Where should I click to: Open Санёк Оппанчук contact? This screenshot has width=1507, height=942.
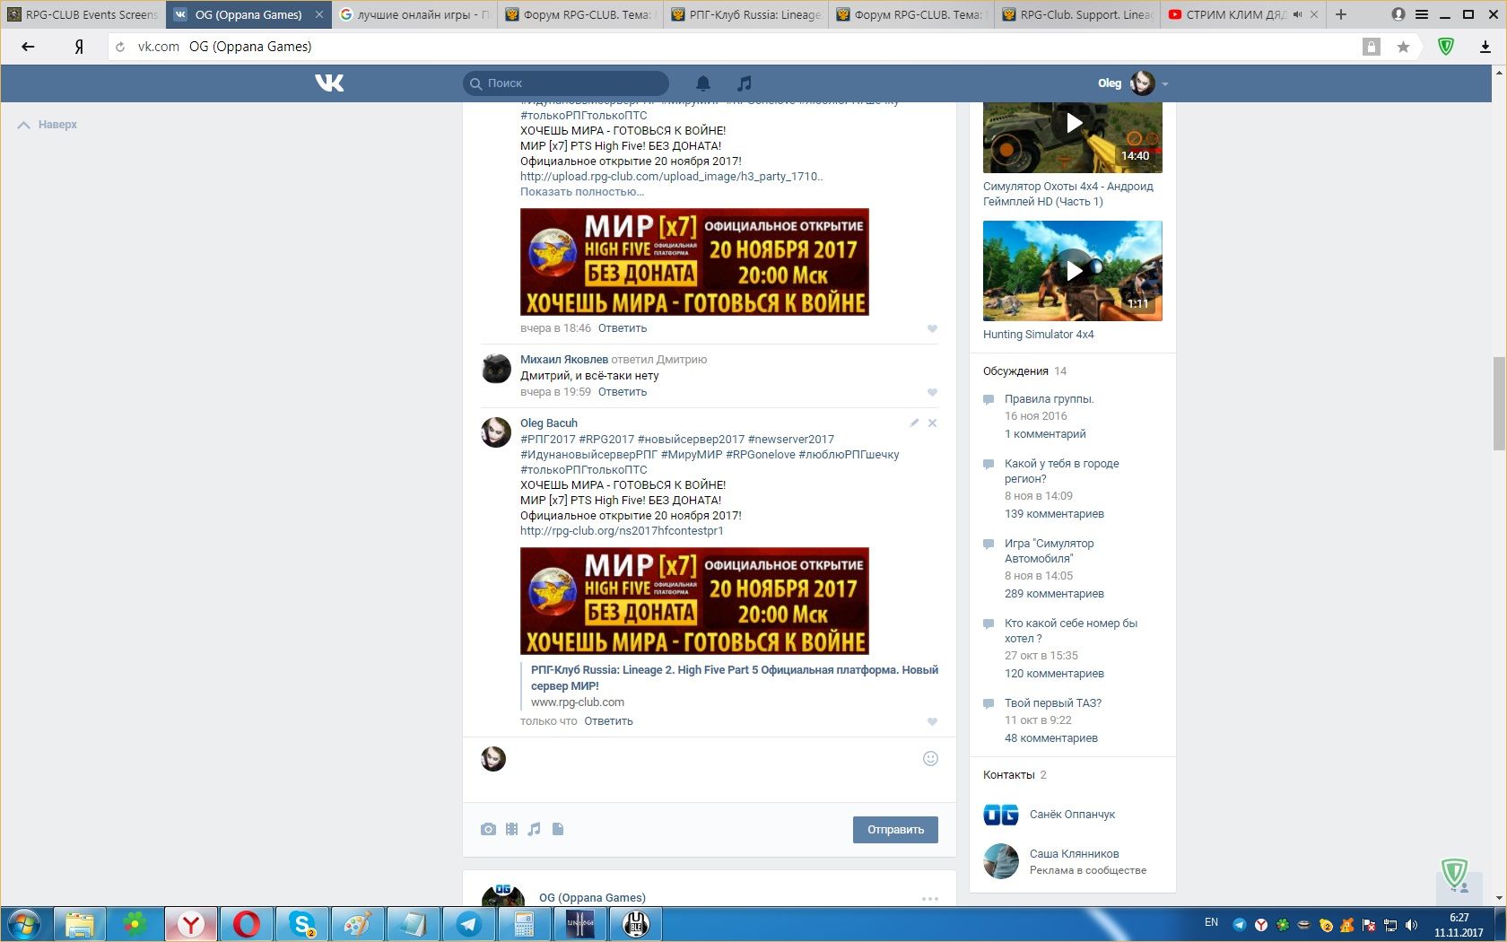click(x=1072, y=815)
